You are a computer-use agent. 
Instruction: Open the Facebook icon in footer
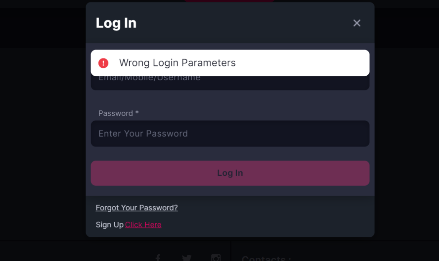pos(158,258)
